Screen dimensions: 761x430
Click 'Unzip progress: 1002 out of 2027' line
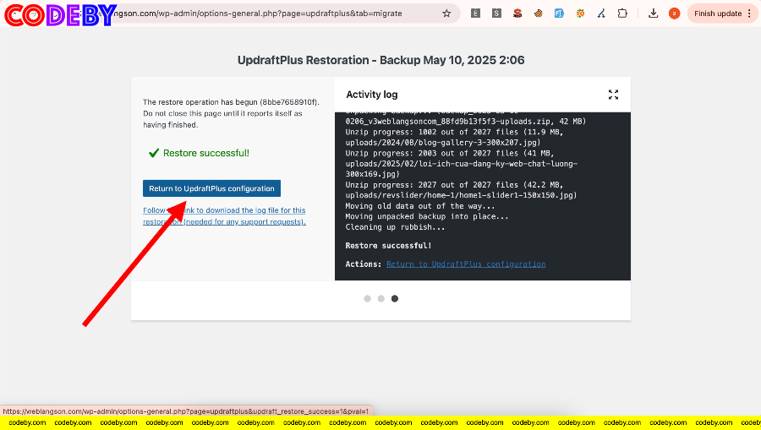(x=454, y=137)
